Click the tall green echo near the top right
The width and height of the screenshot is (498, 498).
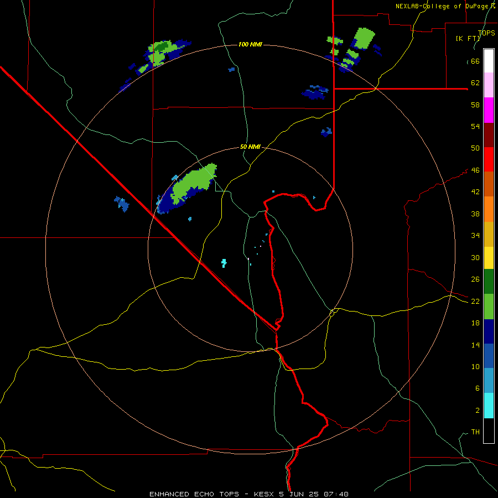[x=364, y=38]
